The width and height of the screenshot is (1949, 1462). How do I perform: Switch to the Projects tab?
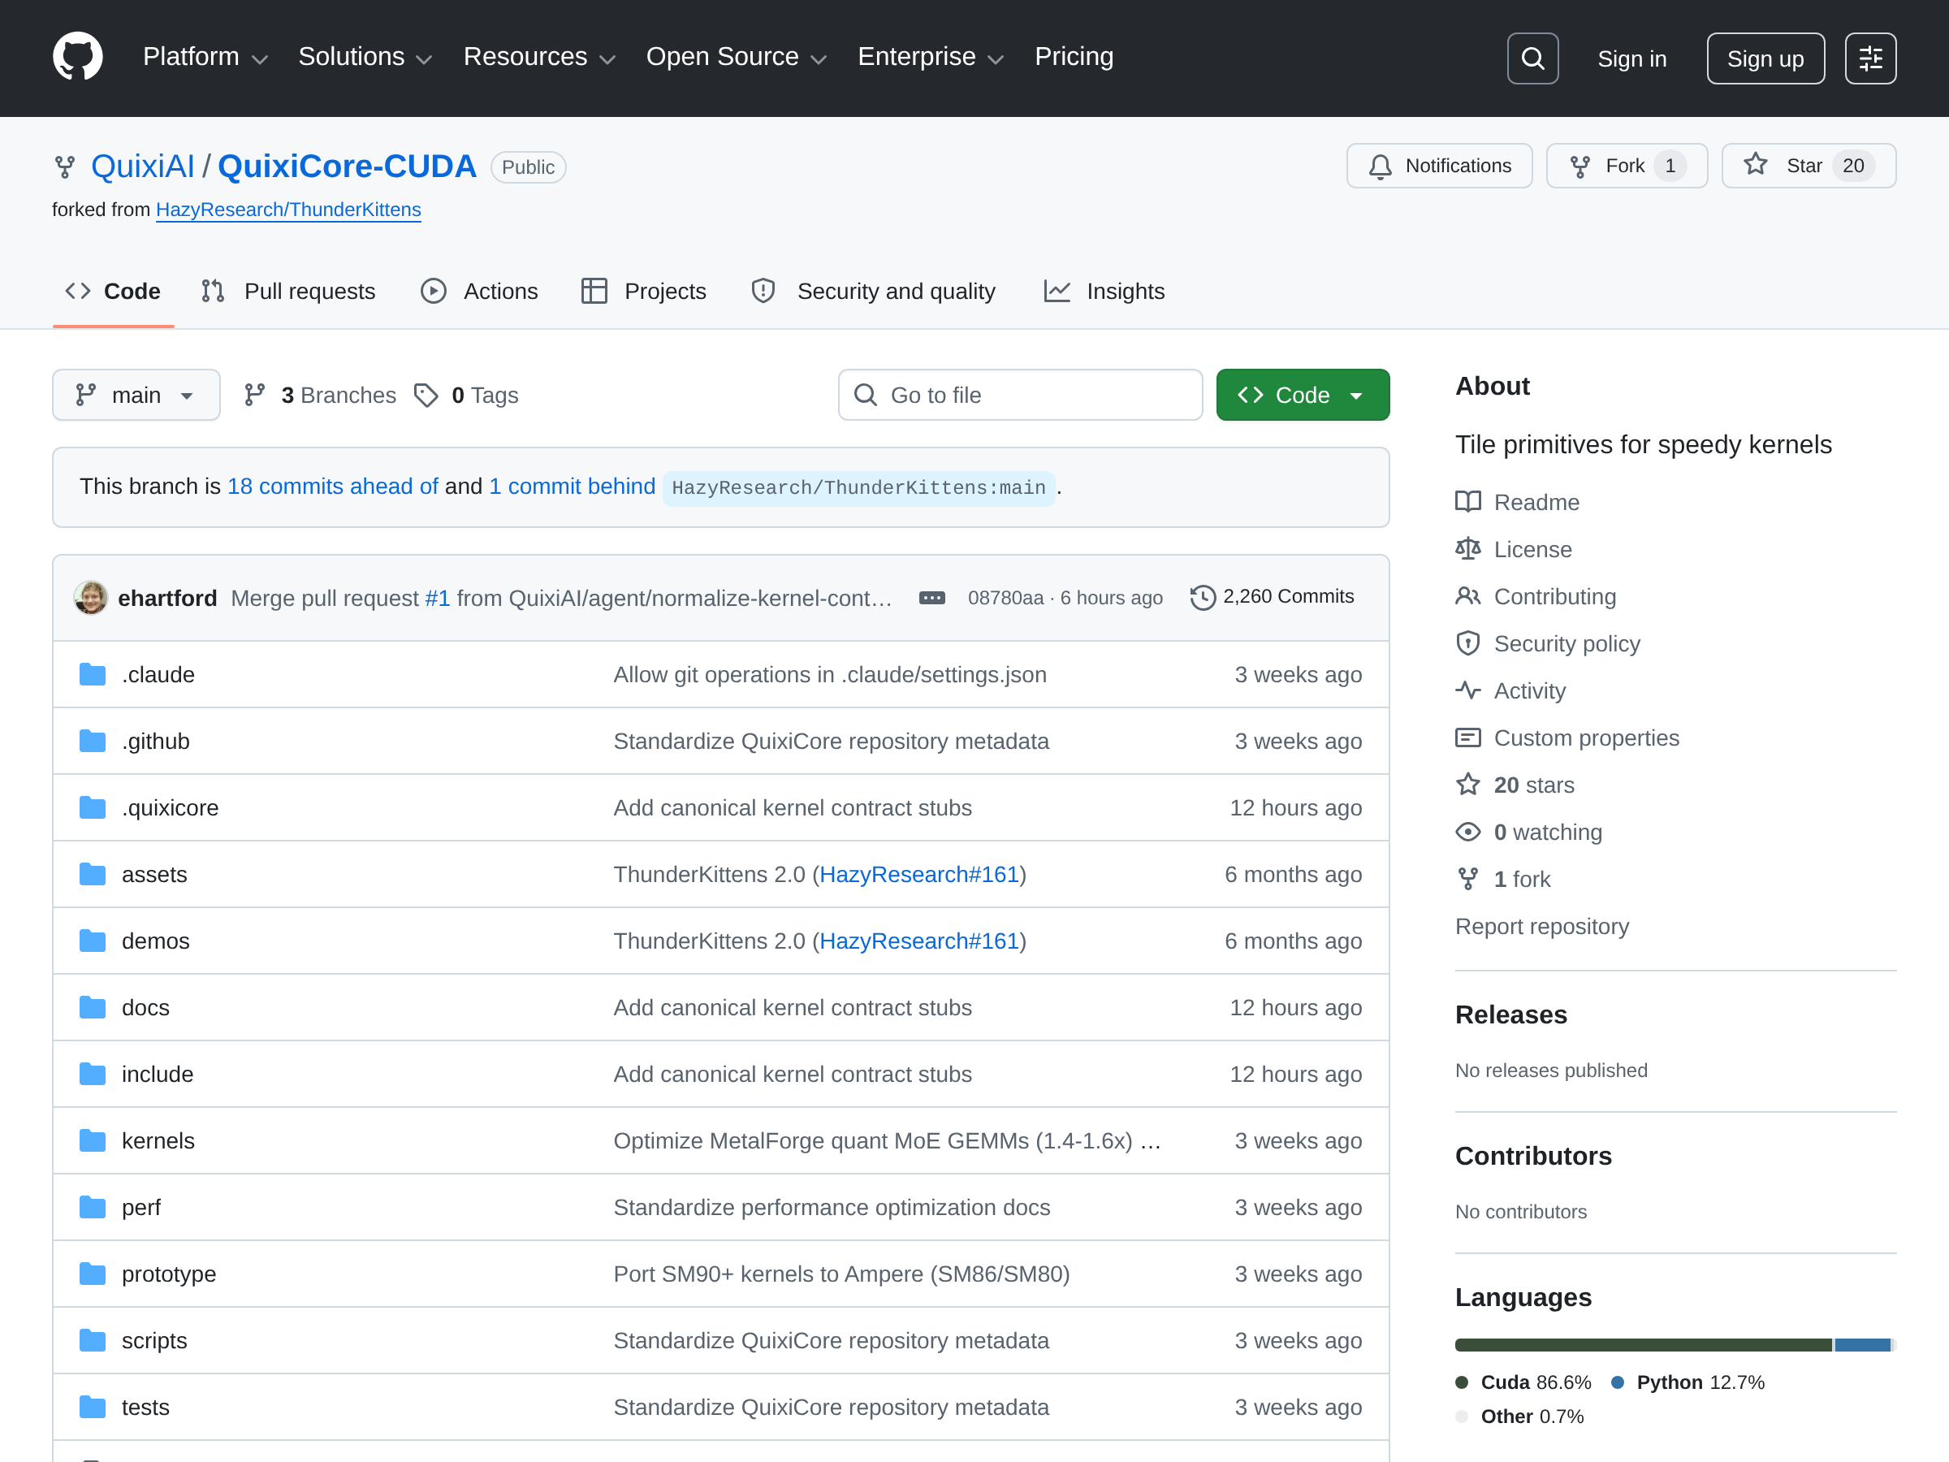click(x=643, y=291)
